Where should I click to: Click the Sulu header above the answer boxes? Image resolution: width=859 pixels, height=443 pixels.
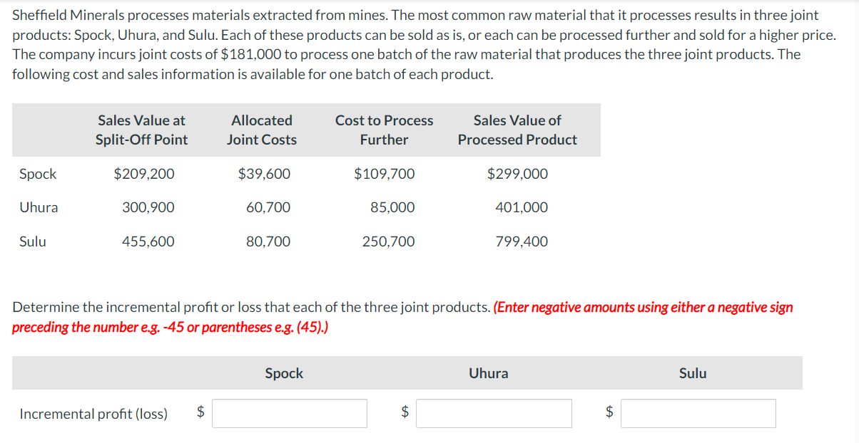[x=693, y=373]
